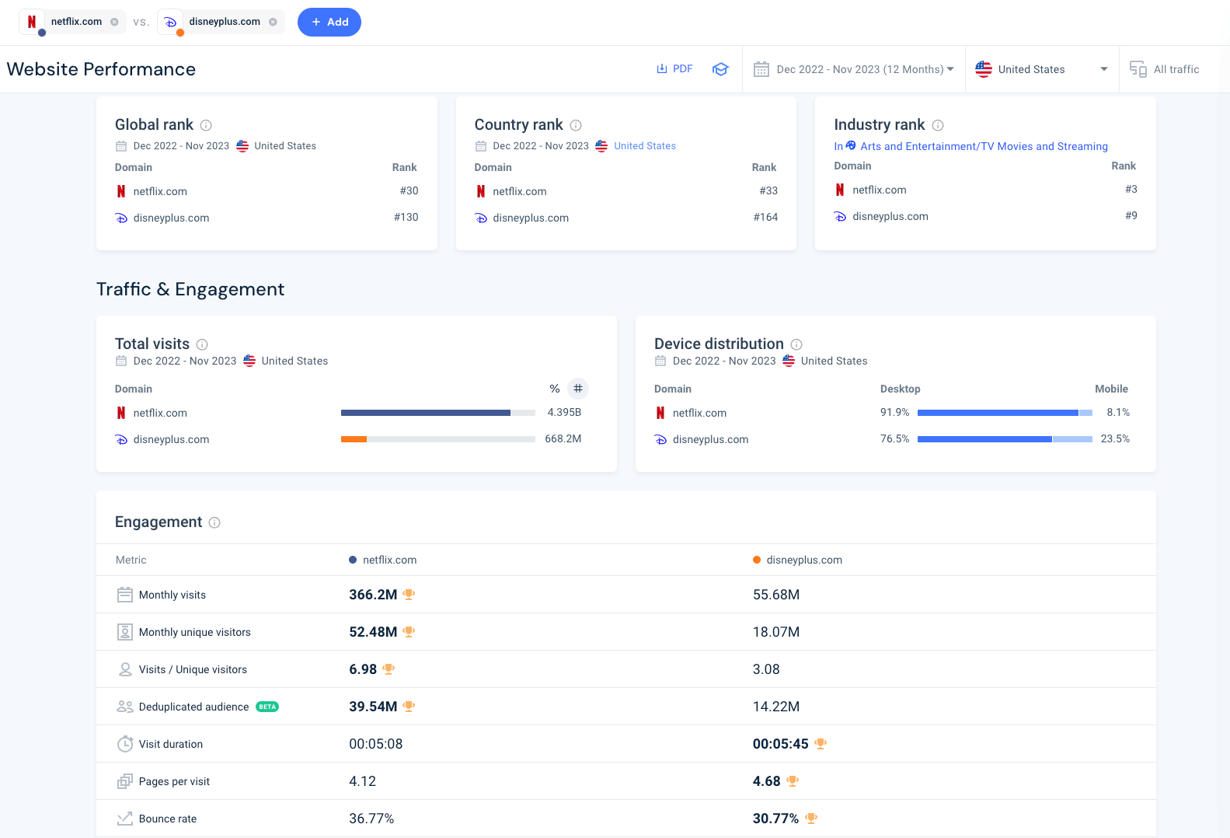Show info tooltip for Global rank
This screenshot has height=838, width=1230.
coord(206,125)
